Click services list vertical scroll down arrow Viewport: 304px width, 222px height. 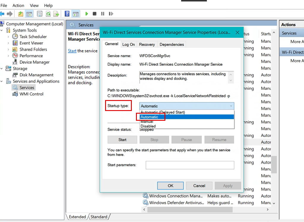274,203
